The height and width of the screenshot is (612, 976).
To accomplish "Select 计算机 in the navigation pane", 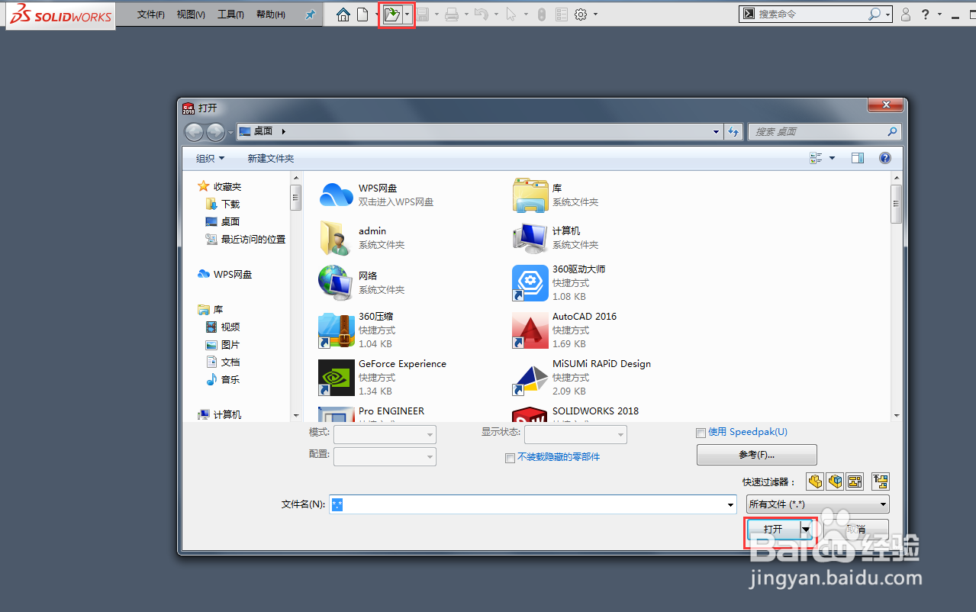I will pos(220,414).
